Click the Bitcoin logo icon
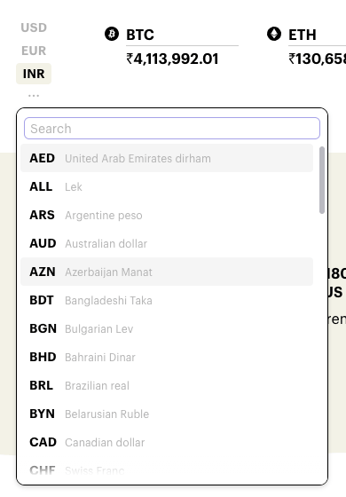Screen dimensions: 346x497 coord(112,34)
